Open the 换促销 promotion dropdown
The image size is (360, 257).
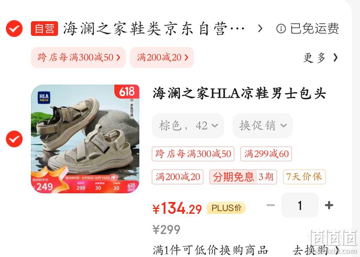point(263,126)
